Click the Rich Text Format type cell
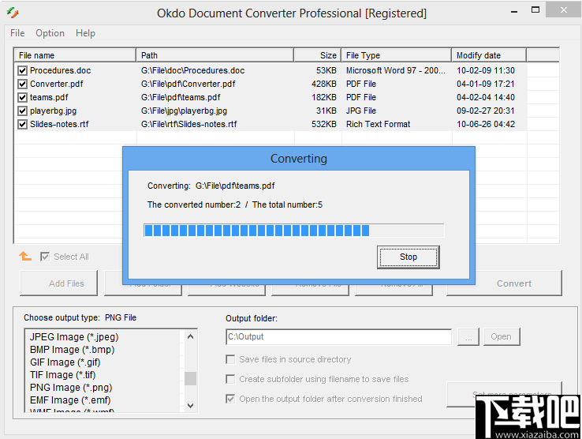 (379, 124)
